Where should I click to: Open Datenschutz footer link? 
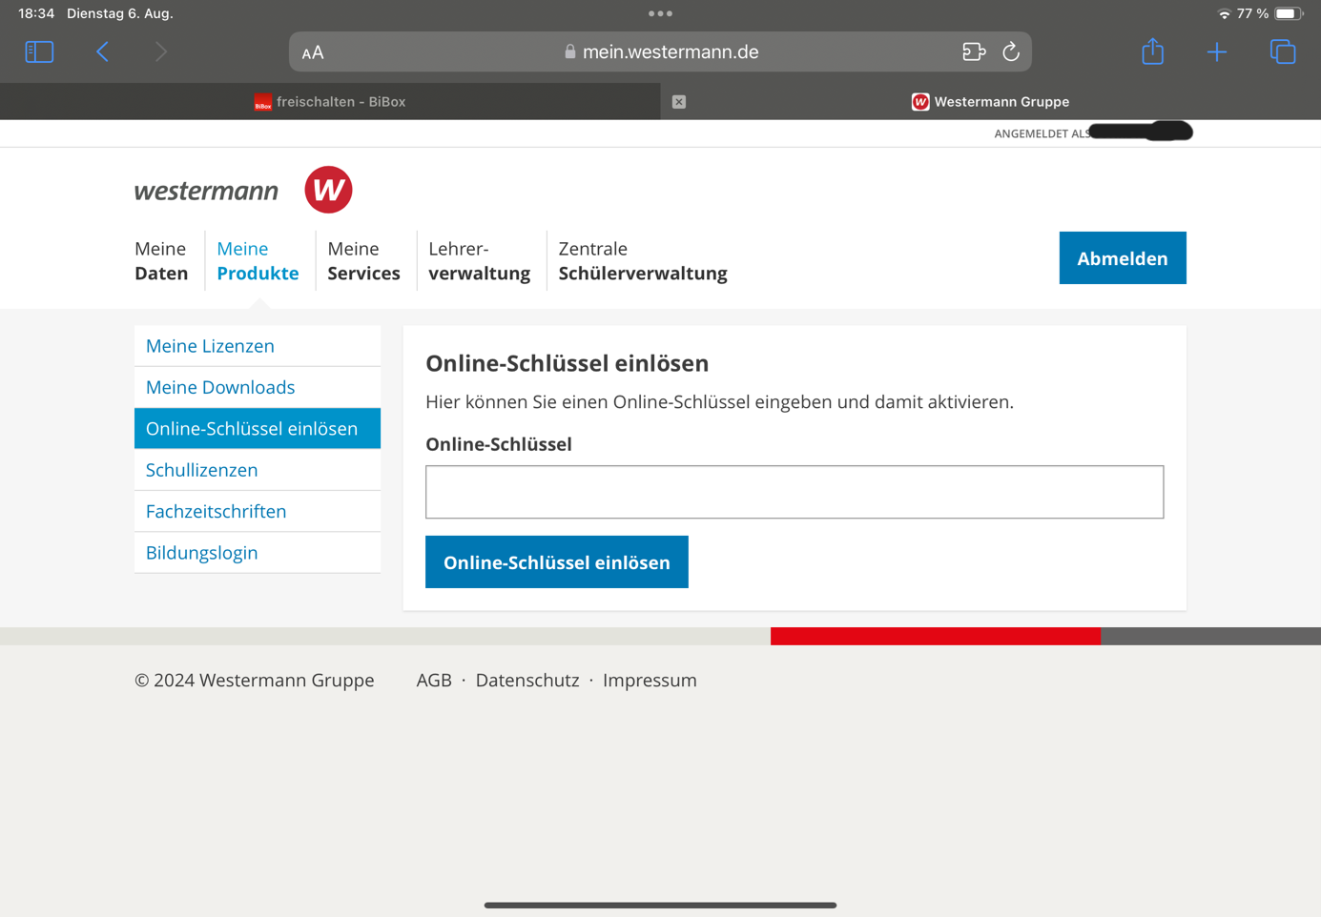coord(527,680)
